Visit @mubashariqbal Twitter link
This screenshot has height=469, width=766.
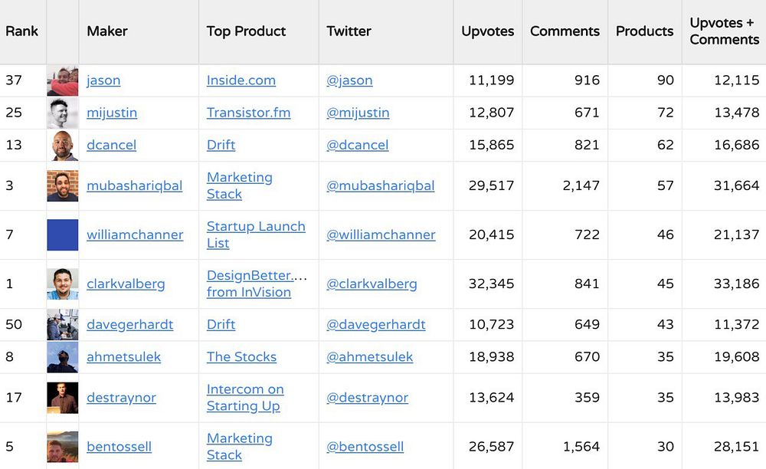380,185
